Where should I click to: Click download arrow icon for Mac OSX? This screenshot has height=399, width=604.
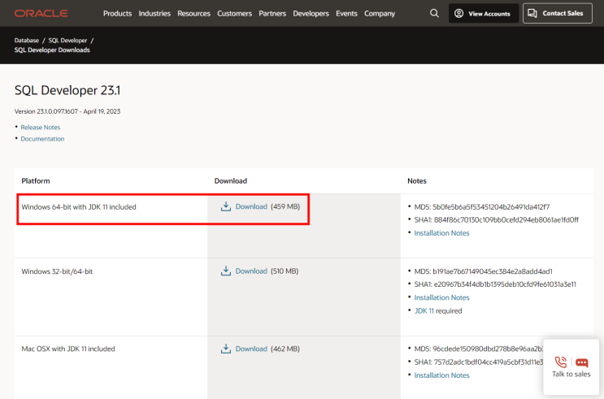tap(226, 349)
